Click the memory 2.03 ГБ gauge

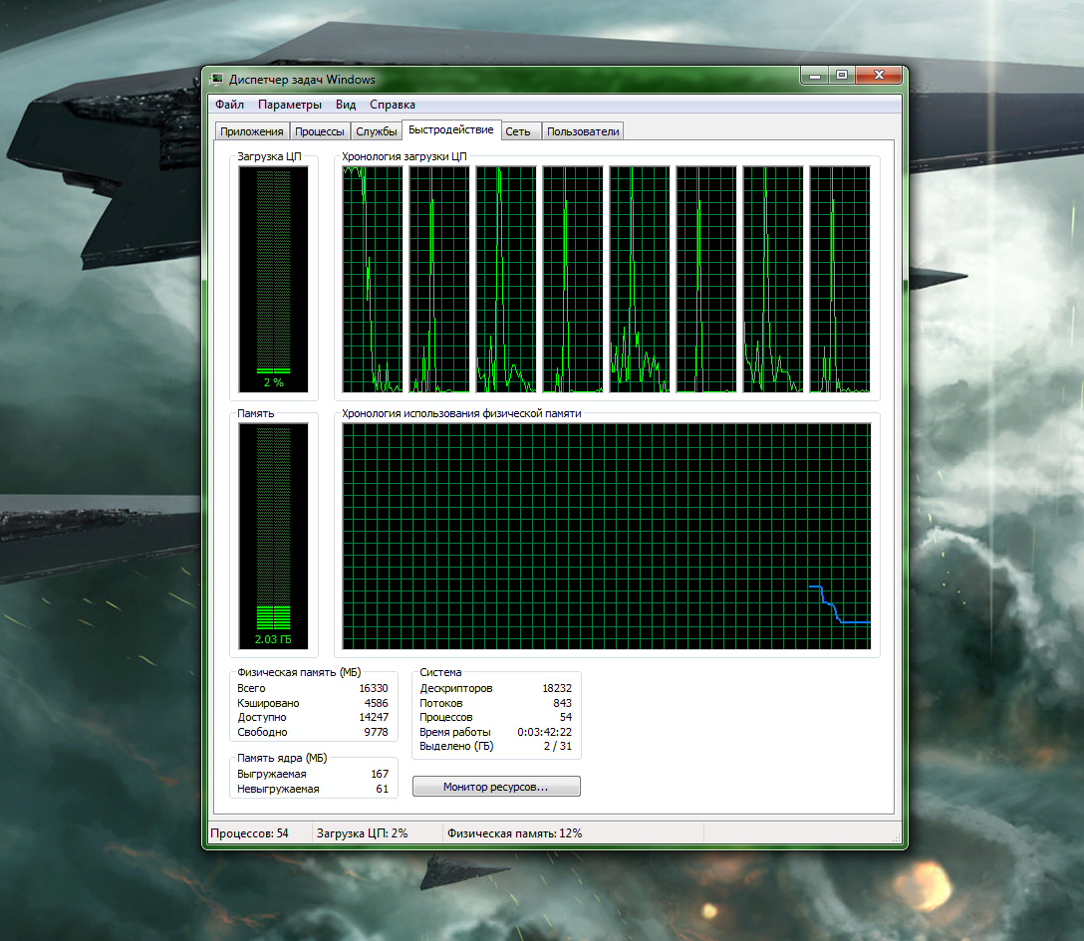[273, 536]
